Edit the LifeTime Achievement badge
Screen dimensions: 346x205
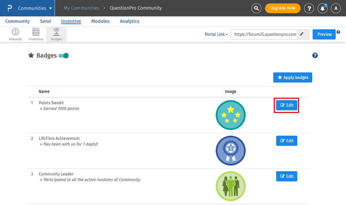coord(286,140)
